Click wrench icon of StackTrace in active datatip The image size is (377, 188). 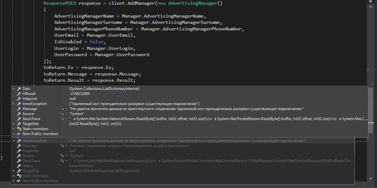tap(19, 119)
